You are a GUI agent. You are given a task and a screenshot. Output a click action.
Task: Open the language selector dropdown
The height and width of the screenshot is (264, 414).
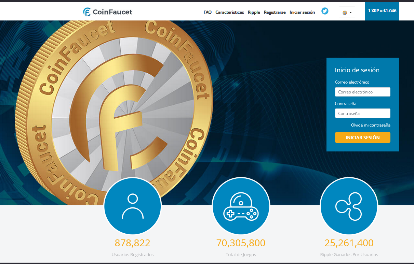tap(347, 12)
